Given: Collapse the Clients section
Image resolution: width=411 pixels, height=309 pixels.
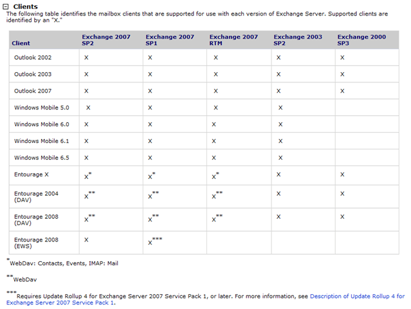Looking at the screenshot, I should [6, 7].
